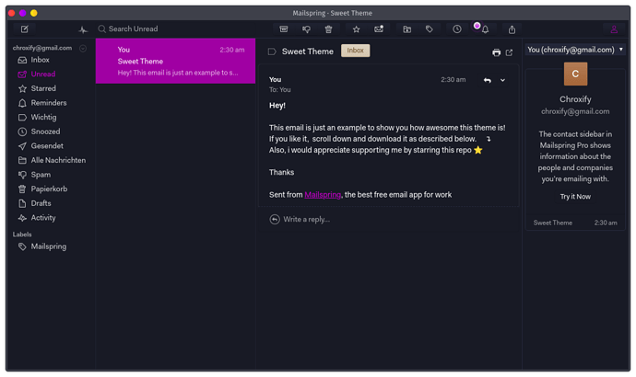Reply using the arrow icon in the message header
The width and height of the screenshot is (636, 377).
(488, 80)
